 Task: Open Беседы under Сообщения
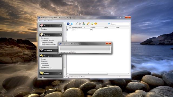click(43, 59)
